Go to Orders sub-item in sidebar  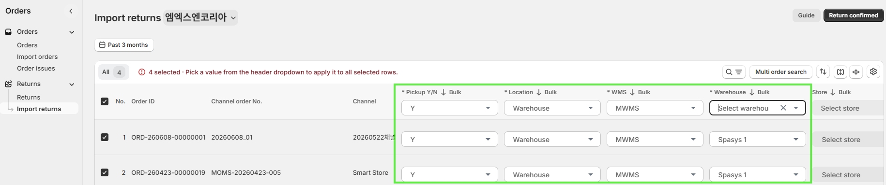27,45
